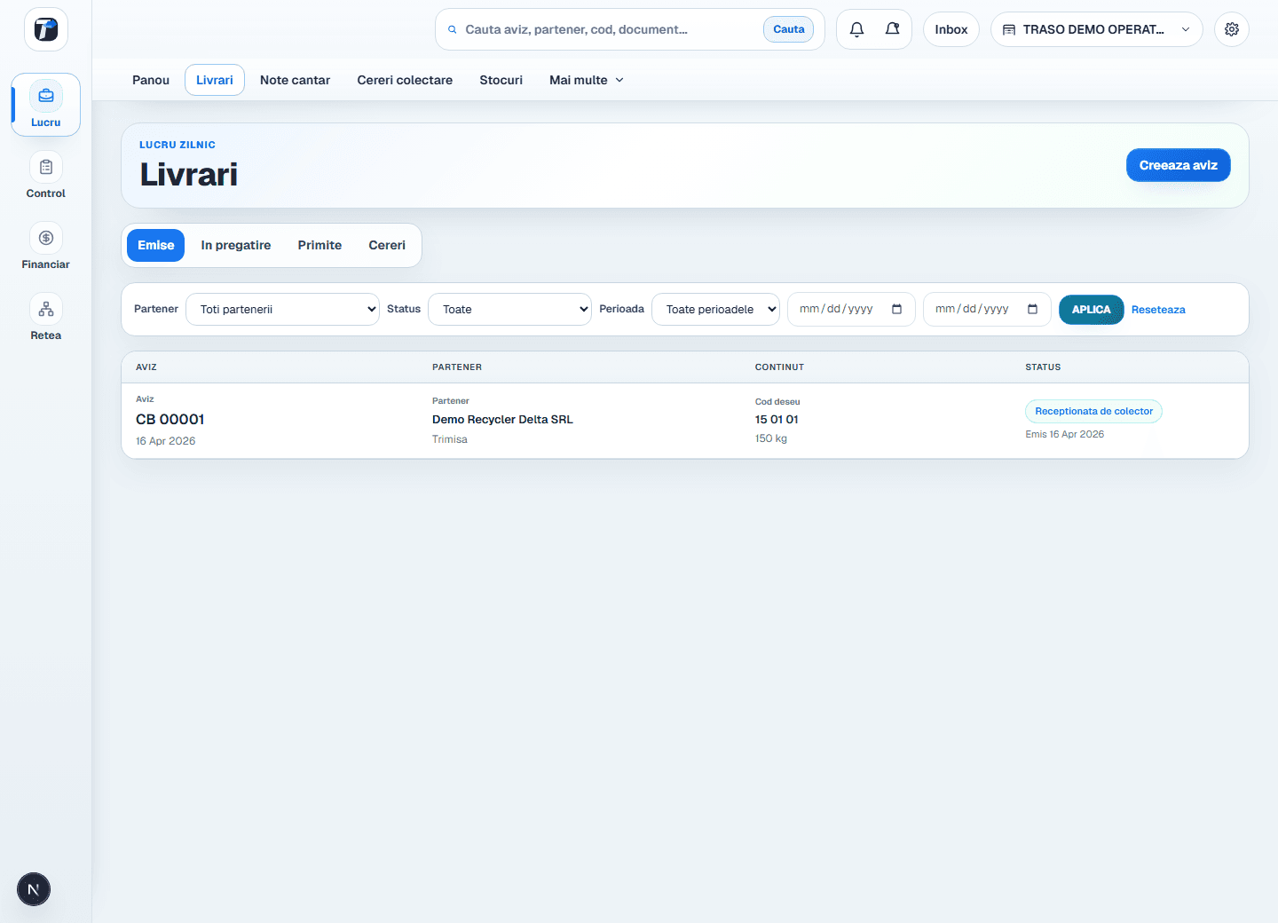Click the start date mm/dd/yyyy field
The width and height of the screenshot is (1278, 923).
point(850,309)
